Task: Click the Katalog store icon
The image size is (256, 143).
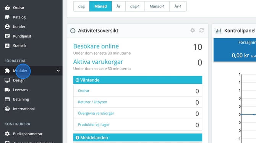Action: click(7, 17)
